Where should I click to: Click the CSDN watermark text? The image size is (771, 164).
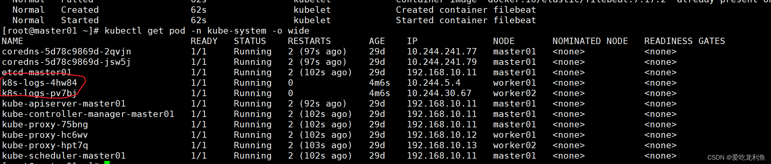[x=736, y=157]
